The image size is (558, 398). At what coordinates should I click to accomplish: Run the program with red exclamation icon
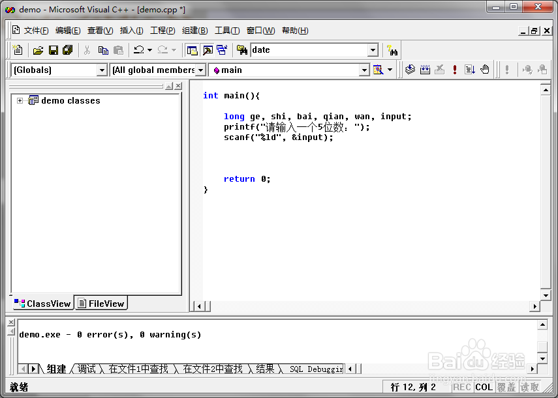(x=455, y=70)
